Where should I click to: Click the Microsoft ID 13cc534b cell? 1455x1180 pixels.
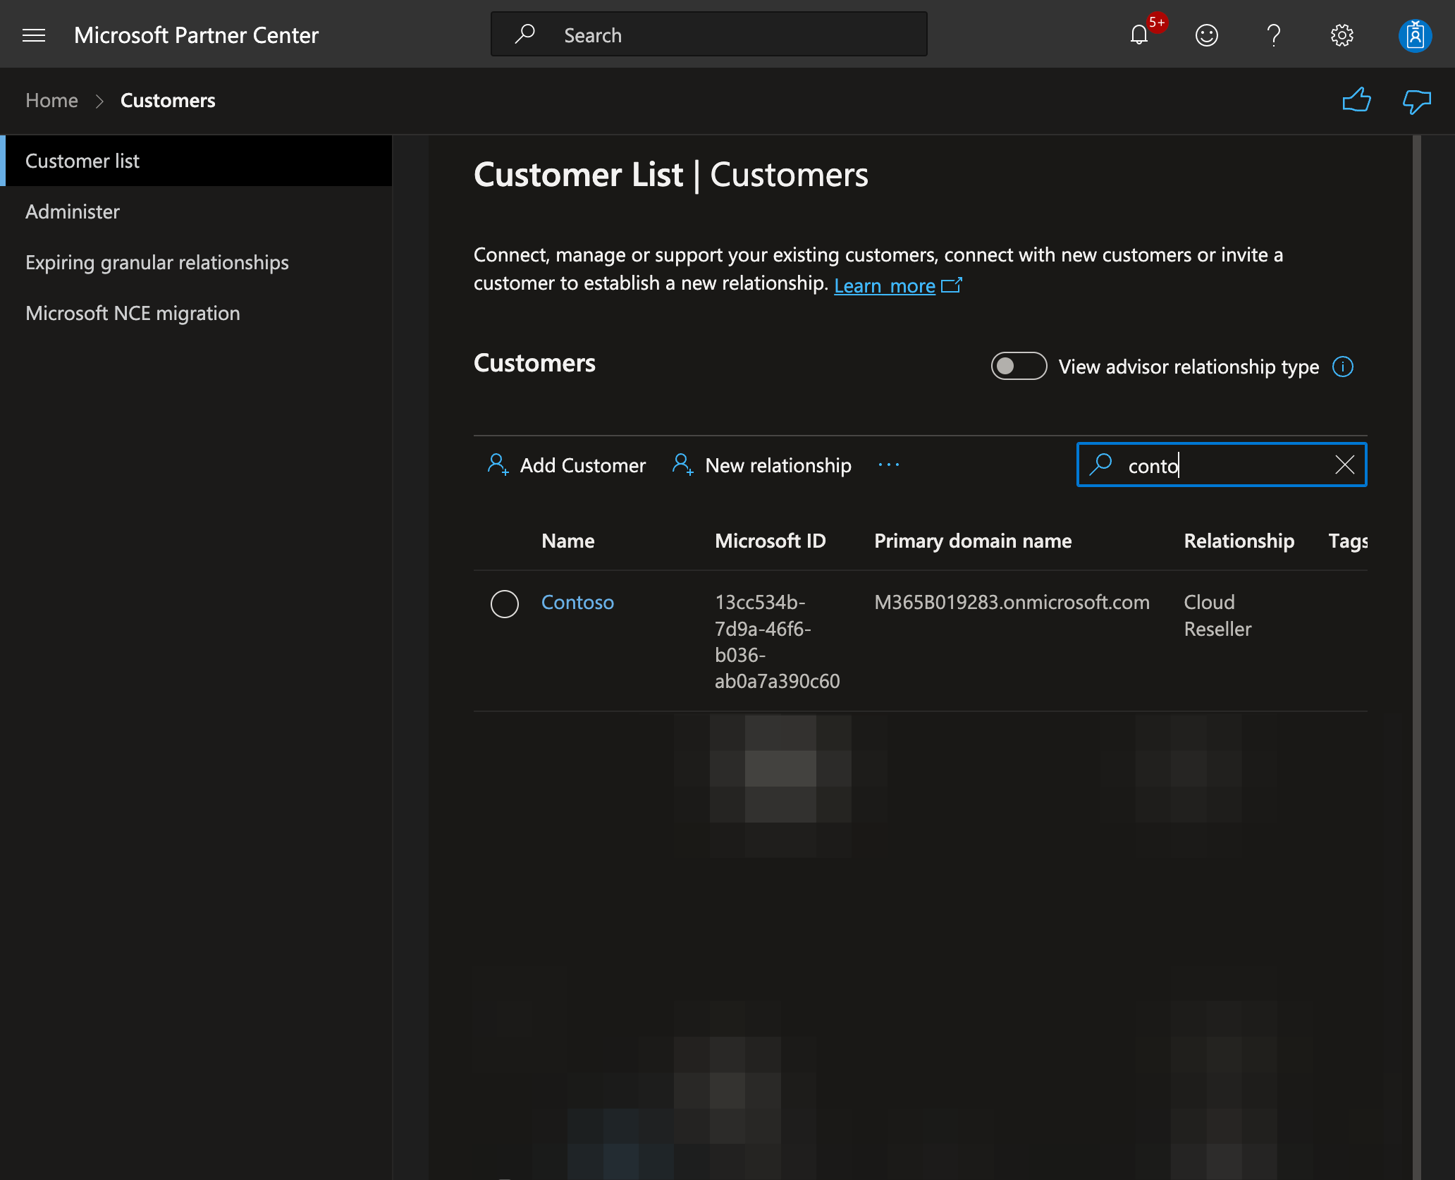click(777, 641)
